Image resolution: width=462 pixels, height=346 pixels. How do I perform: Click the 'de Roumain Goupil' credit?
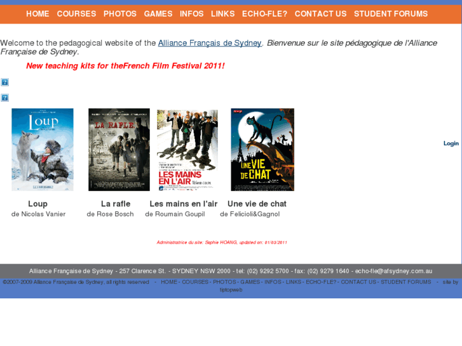(x=175, y=214)
